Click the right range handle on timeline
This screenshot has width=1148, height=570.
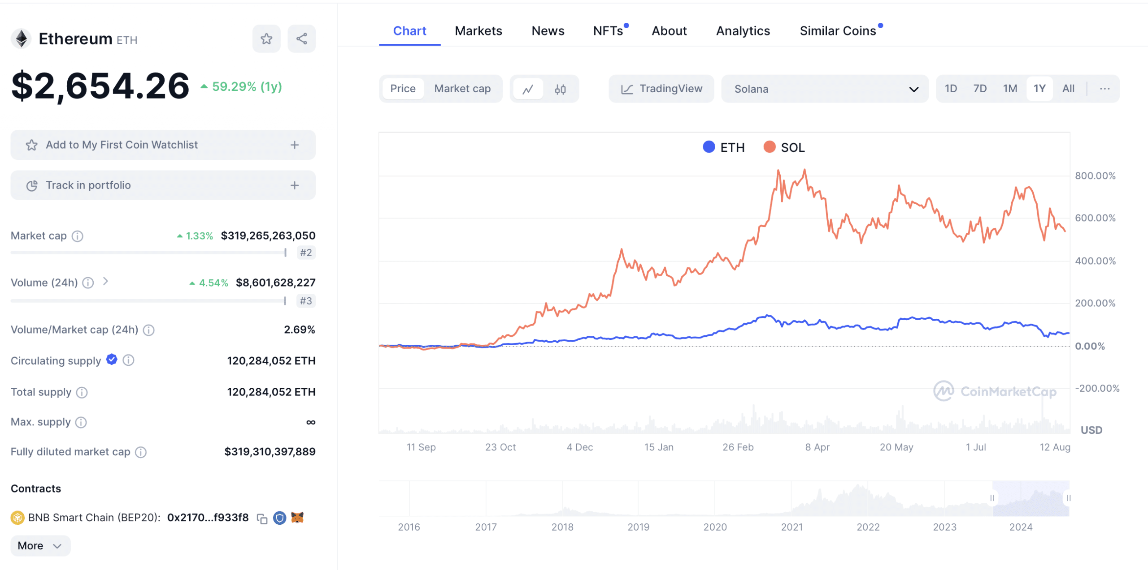(1069, 498)
